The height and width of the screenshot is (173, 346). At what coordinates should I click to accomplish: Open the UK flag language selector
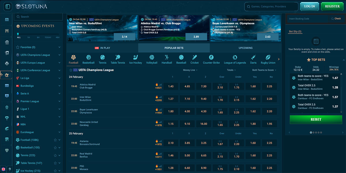pos(4,170)
